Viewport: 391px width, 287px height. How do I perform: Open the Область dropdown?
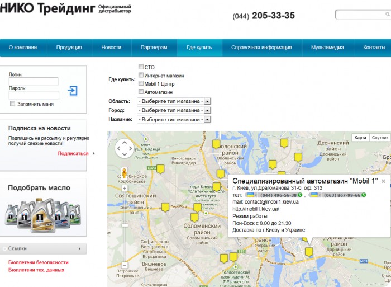[x=174, y=101]
